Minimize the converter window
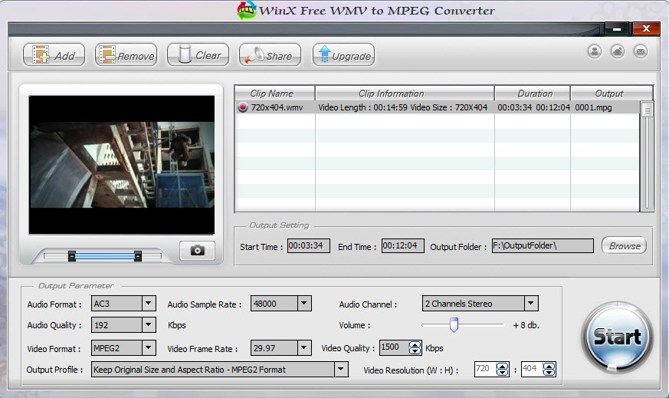This screenshot has height=398, width=669. point(617,29)
